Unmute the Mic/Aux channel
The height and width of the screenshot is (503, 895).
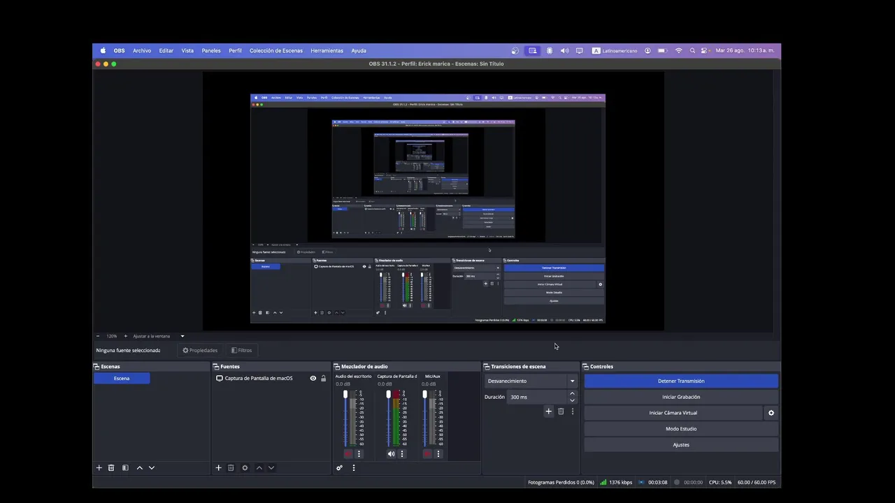coord(427,454)
